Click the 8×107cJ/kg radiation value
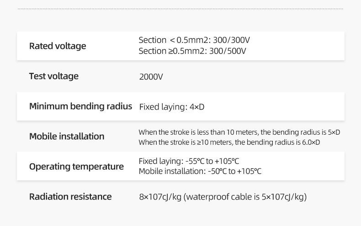The image size is (361, 226). [160, 197]
